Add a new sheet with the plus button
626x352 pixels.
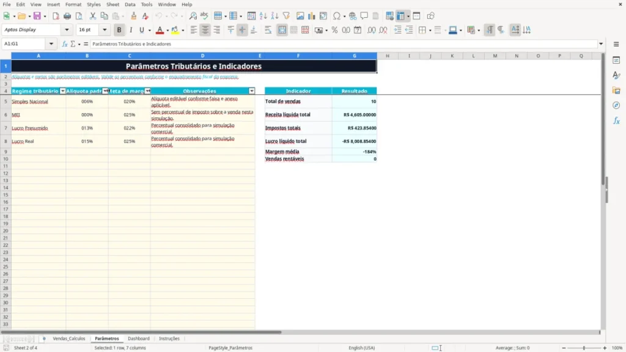pos(44,339)
